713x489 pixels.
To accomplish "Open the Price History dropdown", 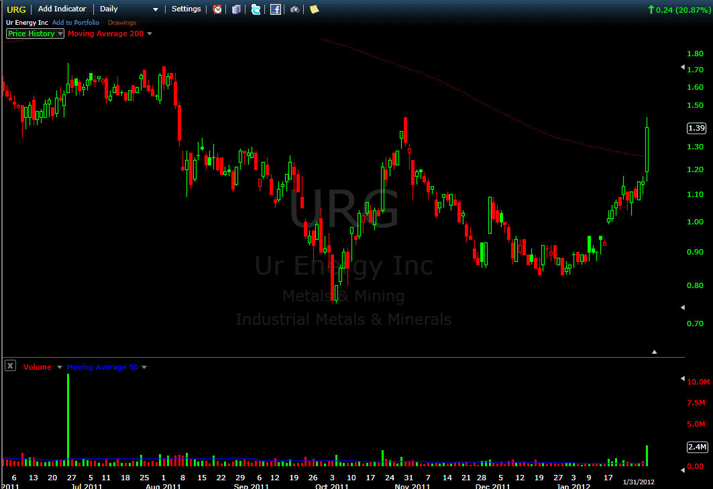I will tap(35, 33).
